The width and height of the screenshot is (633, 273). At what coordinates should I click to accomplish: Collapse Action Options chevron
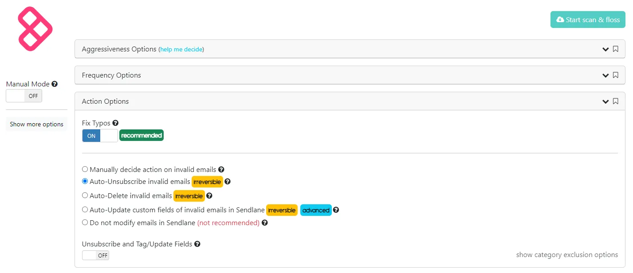click(605, 101)
